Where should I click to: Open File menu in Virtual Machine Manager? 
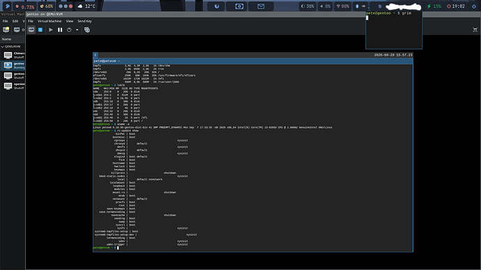pyautogui.click(x=5, y=21)
